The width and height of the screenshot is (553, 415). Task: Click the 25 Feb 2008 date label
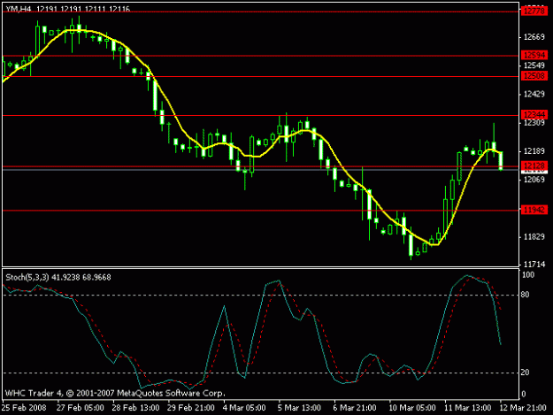(x=24, y=408)
